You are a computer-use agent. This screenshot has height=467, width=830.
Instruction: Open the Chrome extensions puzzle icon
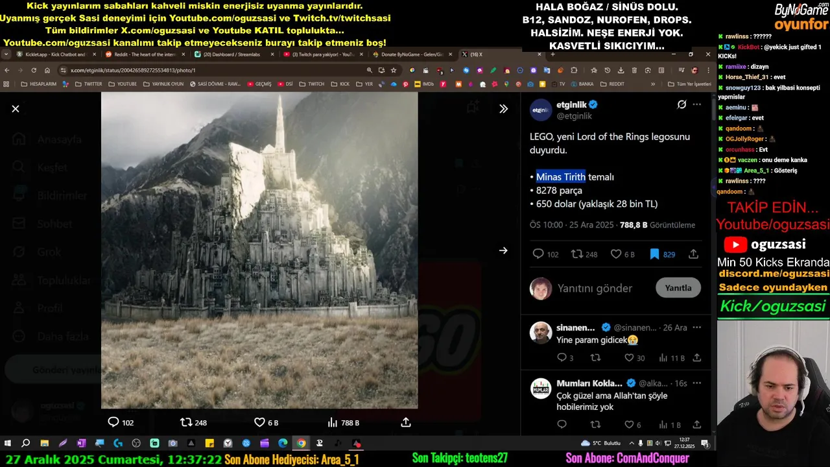point(574,70)
